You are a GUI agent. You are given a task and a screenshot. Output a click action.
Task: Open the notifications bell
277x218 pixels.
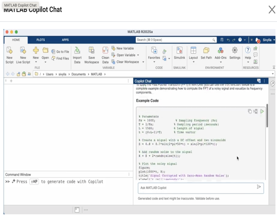(x=258, y=40)
